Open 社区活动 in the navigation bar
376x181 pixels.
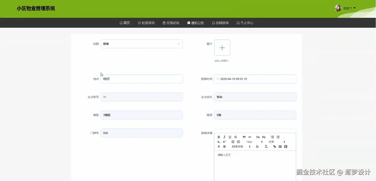[x=146, y=23]
